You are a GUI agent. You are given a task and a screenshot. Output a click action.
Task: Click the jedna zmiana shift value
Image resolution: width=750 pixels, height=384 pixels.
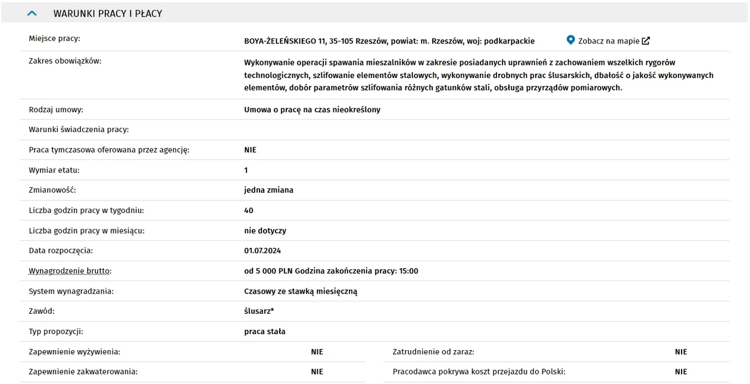(268, 190)
